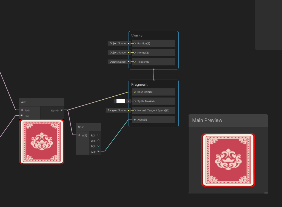The height and width of the screenshot is (207, 282).
Task: Click the B(4) input port on Add node
Action: pyautogui.click(x=22, y=116)
